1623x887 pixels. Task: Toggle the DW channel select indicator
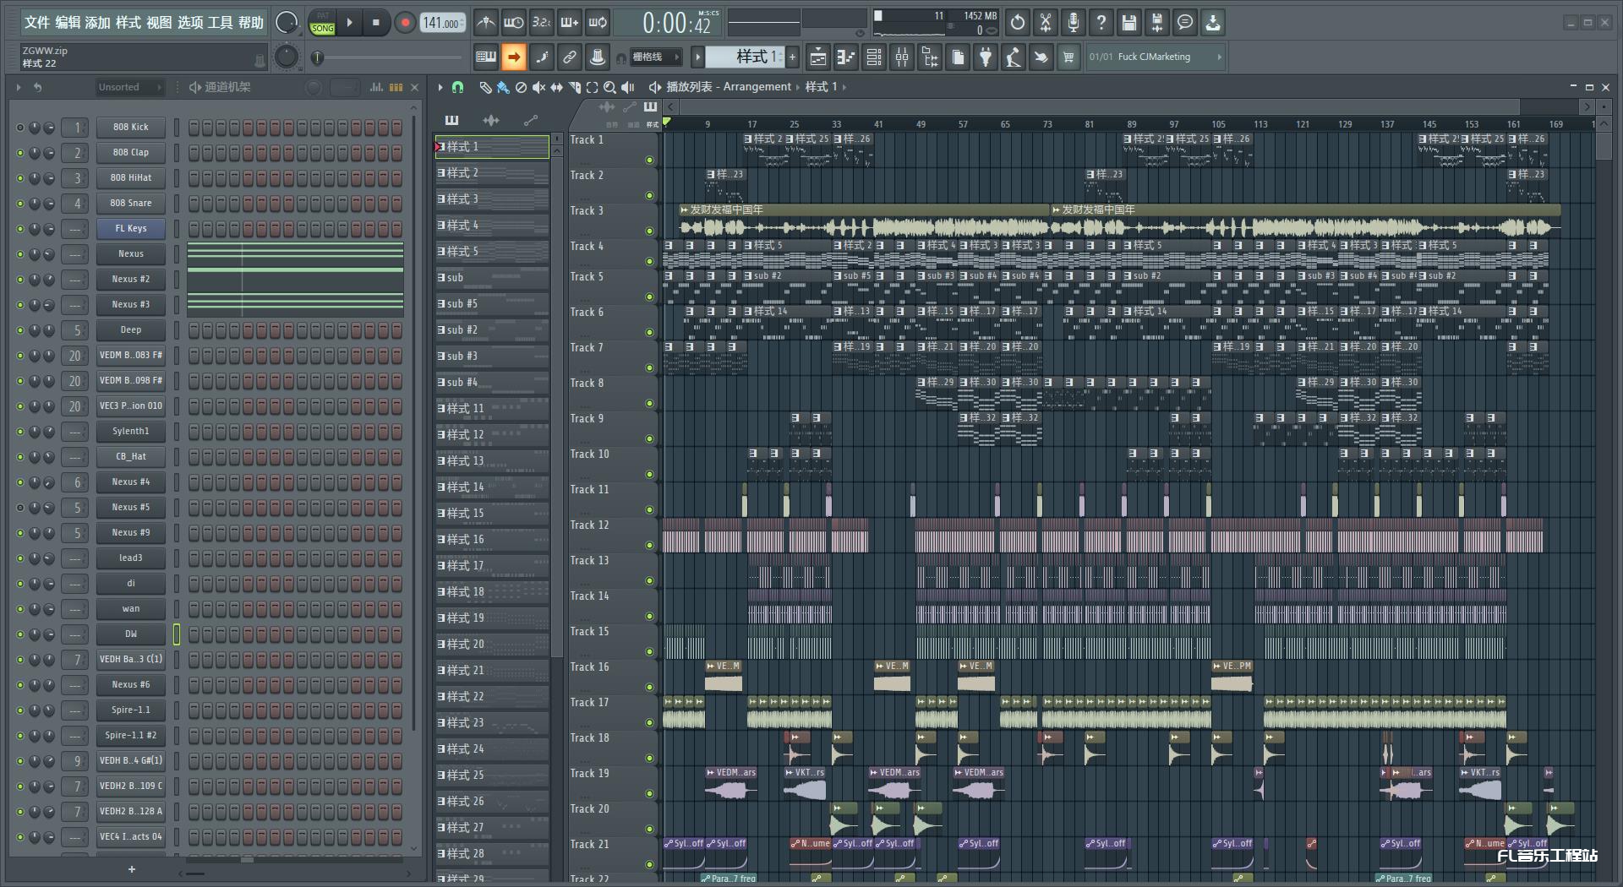(177, 634)
